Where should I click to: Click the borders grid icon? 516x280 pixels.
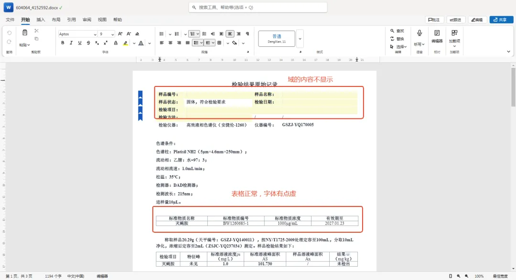coord(219,43)
